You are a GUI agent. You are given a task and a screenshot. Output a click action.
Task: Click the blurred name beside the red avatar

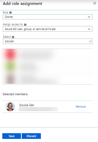pos(35,55)
